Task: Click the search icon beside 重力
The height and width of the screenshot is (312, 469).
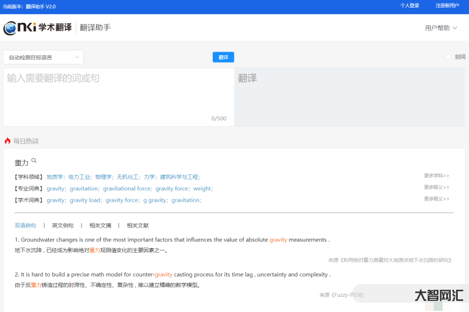Action: coord(34,161)
